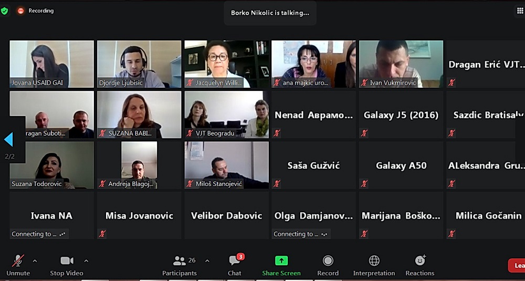Click the green encryption shield icon

[x=4, y=11]
